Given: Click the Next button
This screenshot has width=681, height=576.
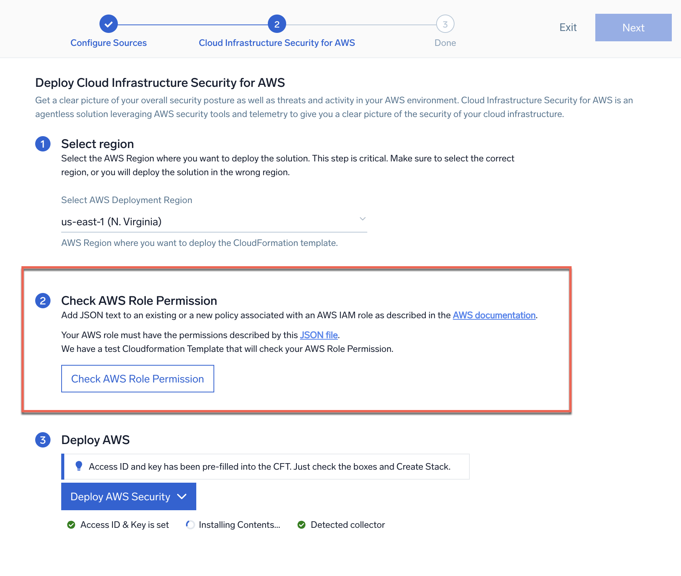Looking at the screenshot, I should tap(633, 27).
